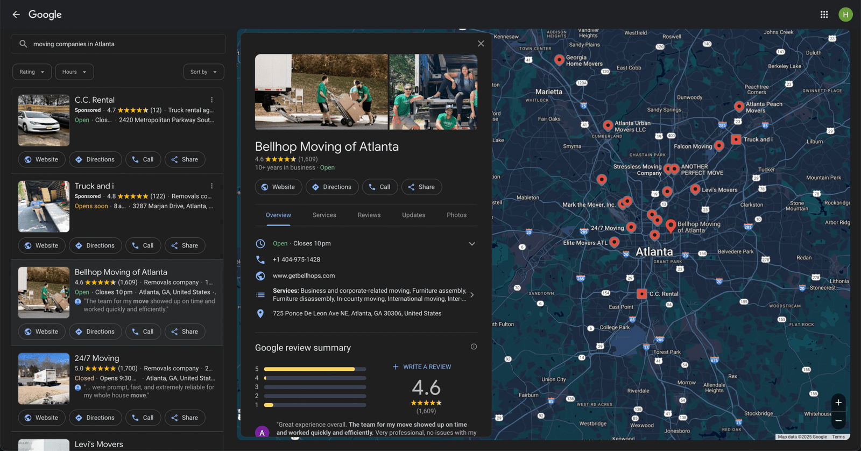Image resolution: width=861 pixels, height=451 pixels.
Task: Open the team in truck photo
Action: click(x=433, y=92)
